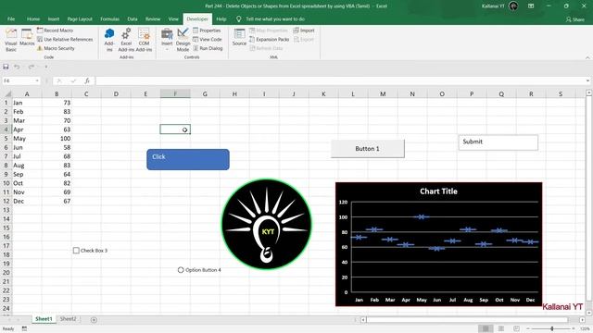Click the May data point marker
The image size is (593, 333).
pyautogui.click(x=422, y=217)
